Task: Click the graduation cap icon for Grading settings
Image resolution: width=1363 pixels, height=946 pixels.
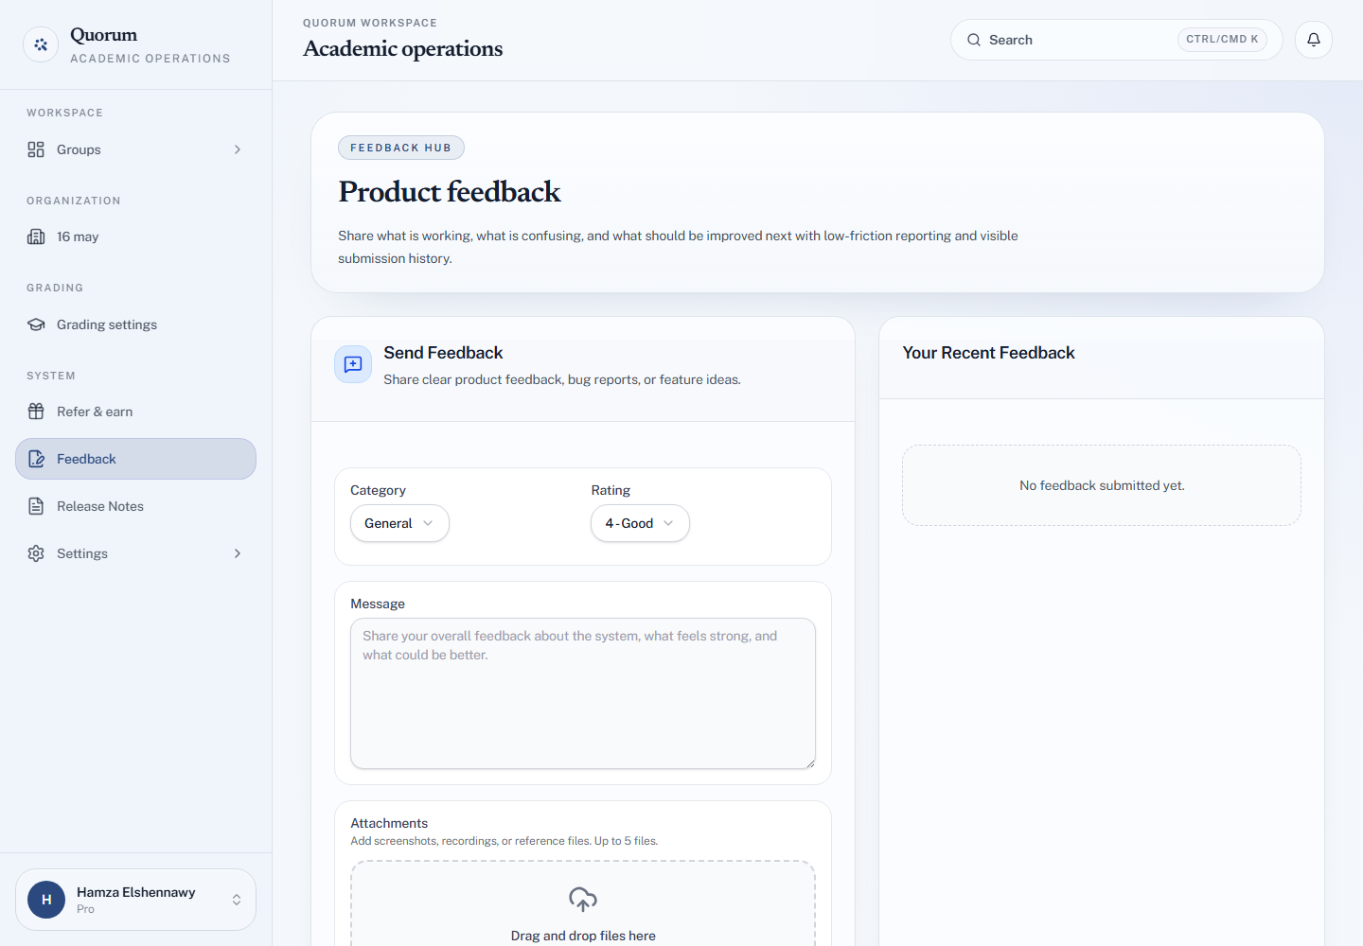Action: [36, 324]
